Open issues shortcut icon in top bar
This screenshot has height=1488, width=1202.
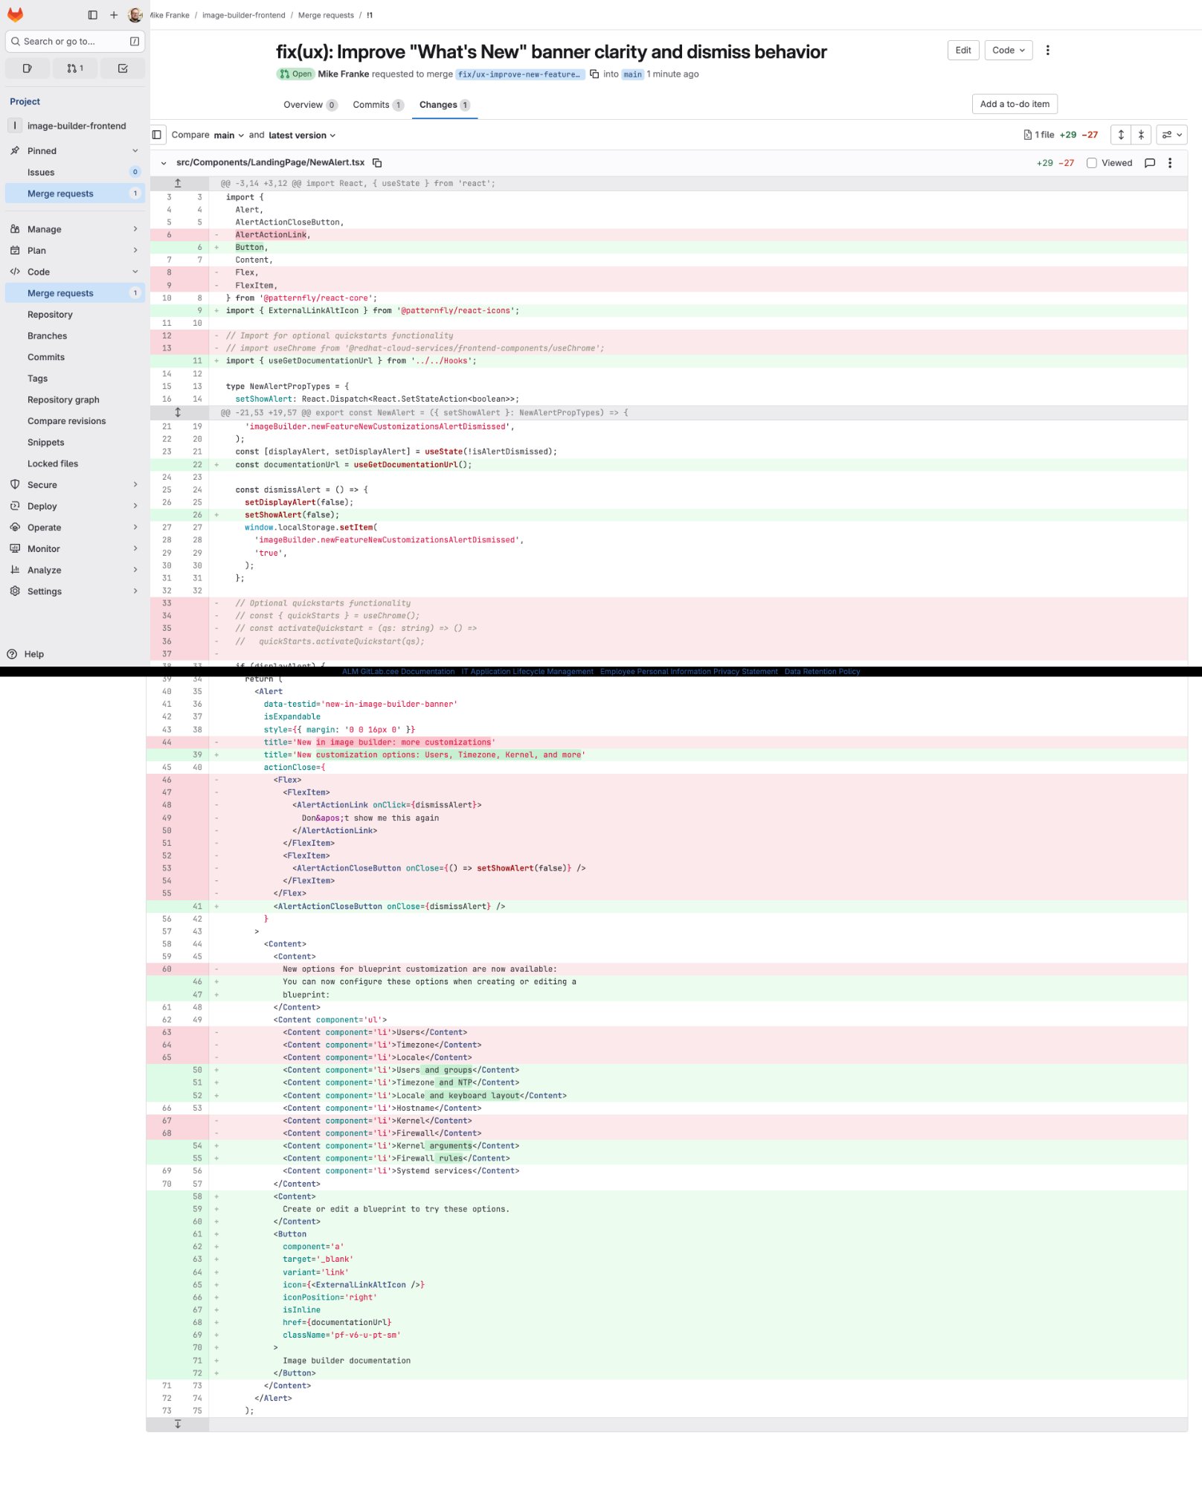tap(28, 68)
